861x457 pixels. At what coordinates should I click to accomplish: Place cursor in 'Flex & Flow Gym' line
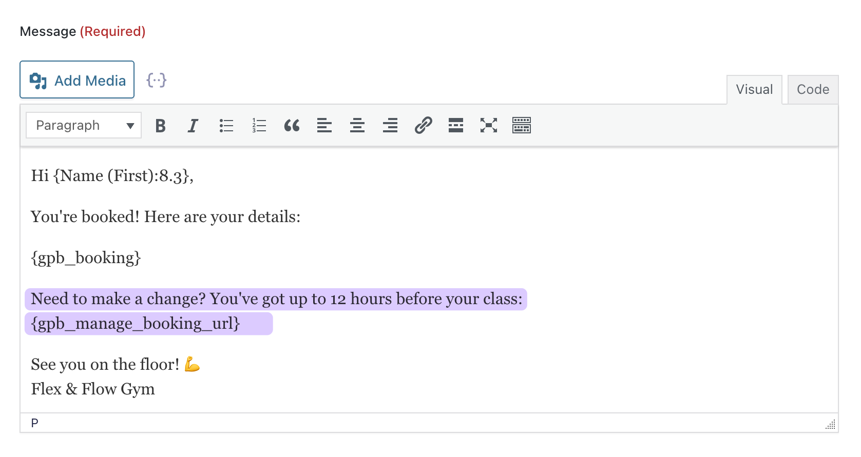coord(93,389)
